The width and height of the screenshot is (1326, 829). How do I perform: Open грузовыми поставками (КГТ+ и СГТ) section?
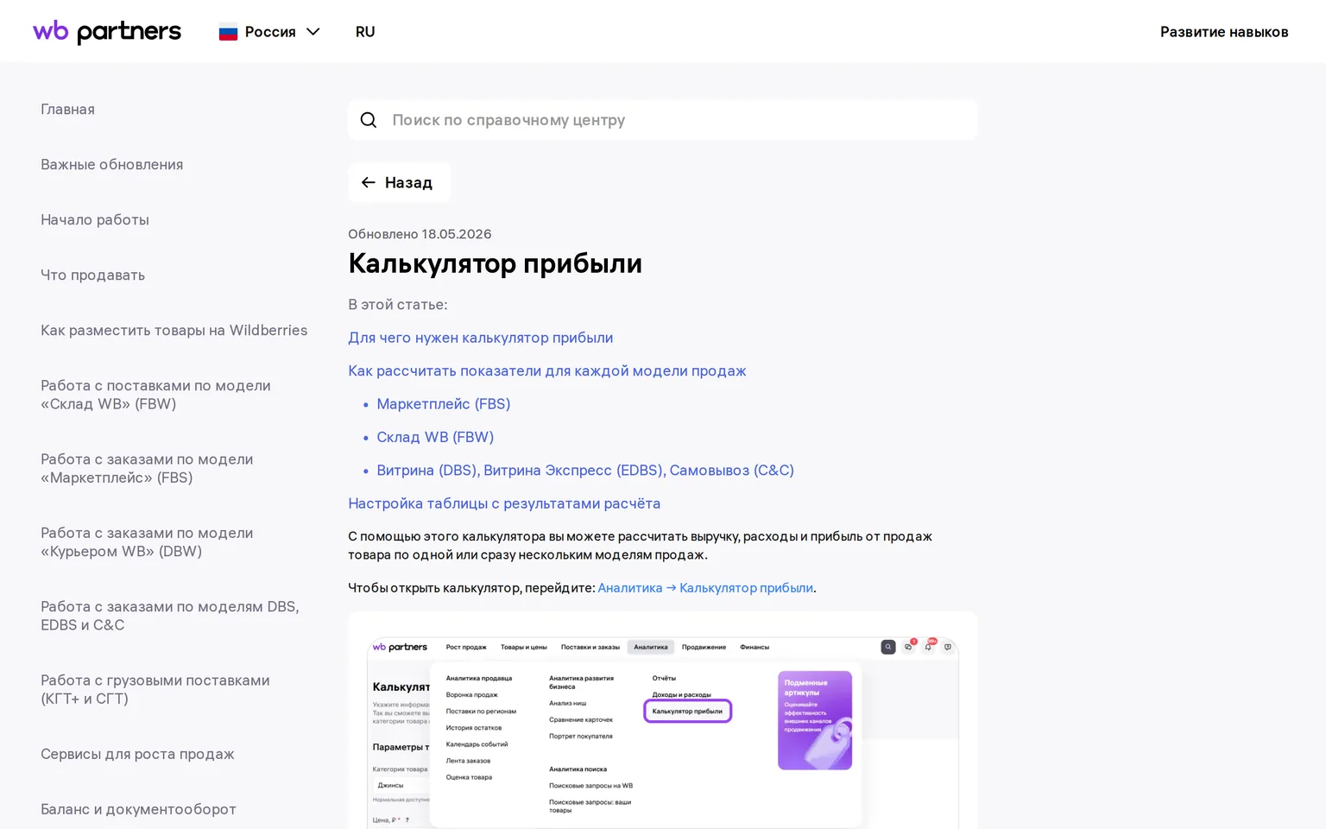click(x=155, y=689)
